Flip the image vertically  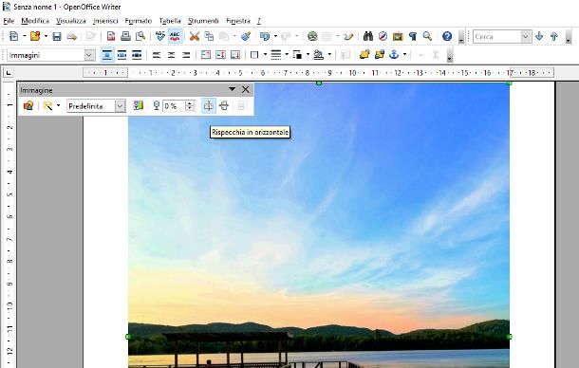tap(224, 106)
